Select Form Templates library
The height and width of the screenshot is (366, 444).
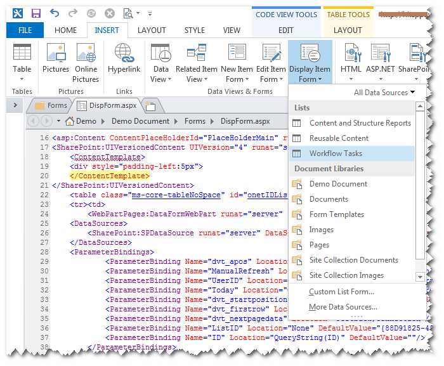351,214
